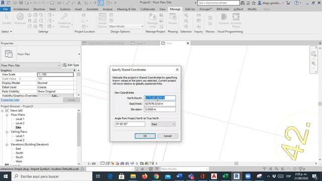Click the Save icon in quick access toolbar
322x181 pixels.
click(21, 3)
